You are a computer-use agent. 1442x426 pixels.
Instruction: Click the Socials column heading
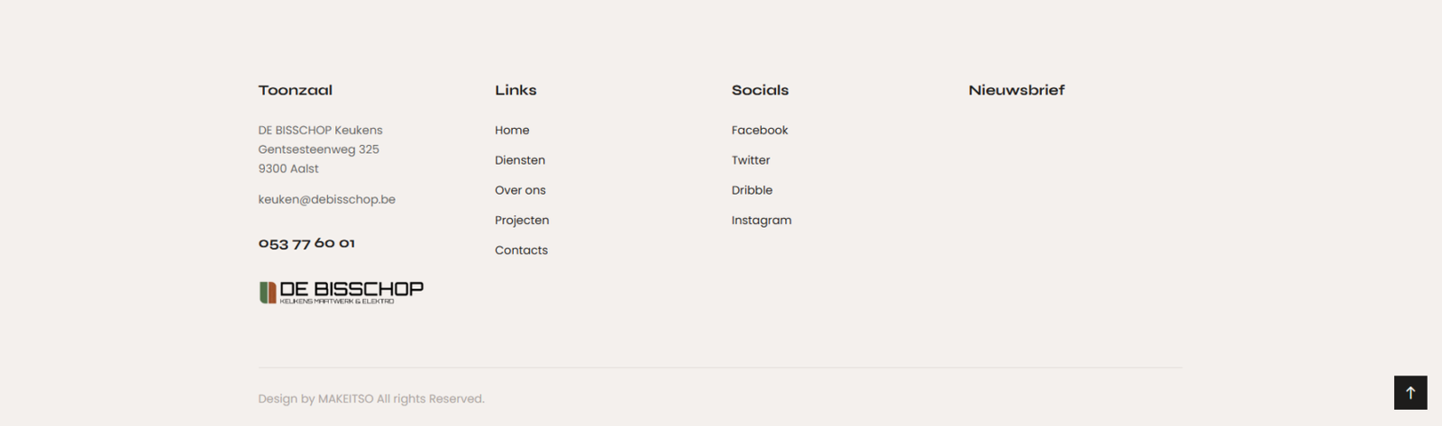760,90
